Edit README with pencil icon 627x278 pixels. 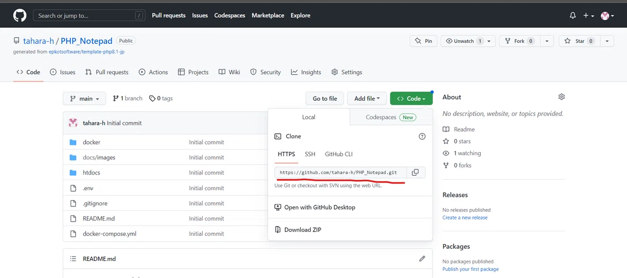(422, 259)
